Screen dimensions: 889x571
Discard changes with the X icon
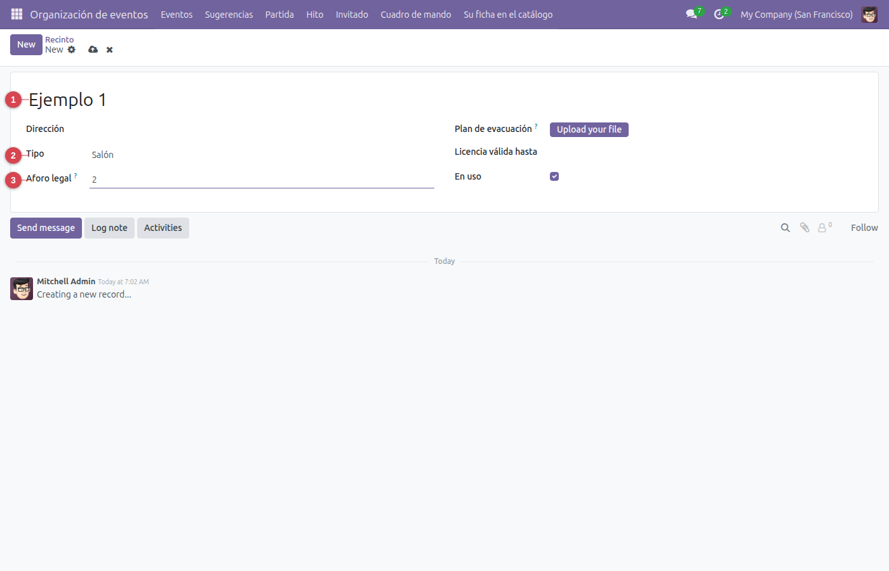110,49
